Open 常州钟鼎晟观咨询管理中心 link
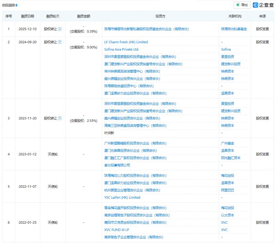The width and height of the screenshot is (276, 245). click(132, 71)
